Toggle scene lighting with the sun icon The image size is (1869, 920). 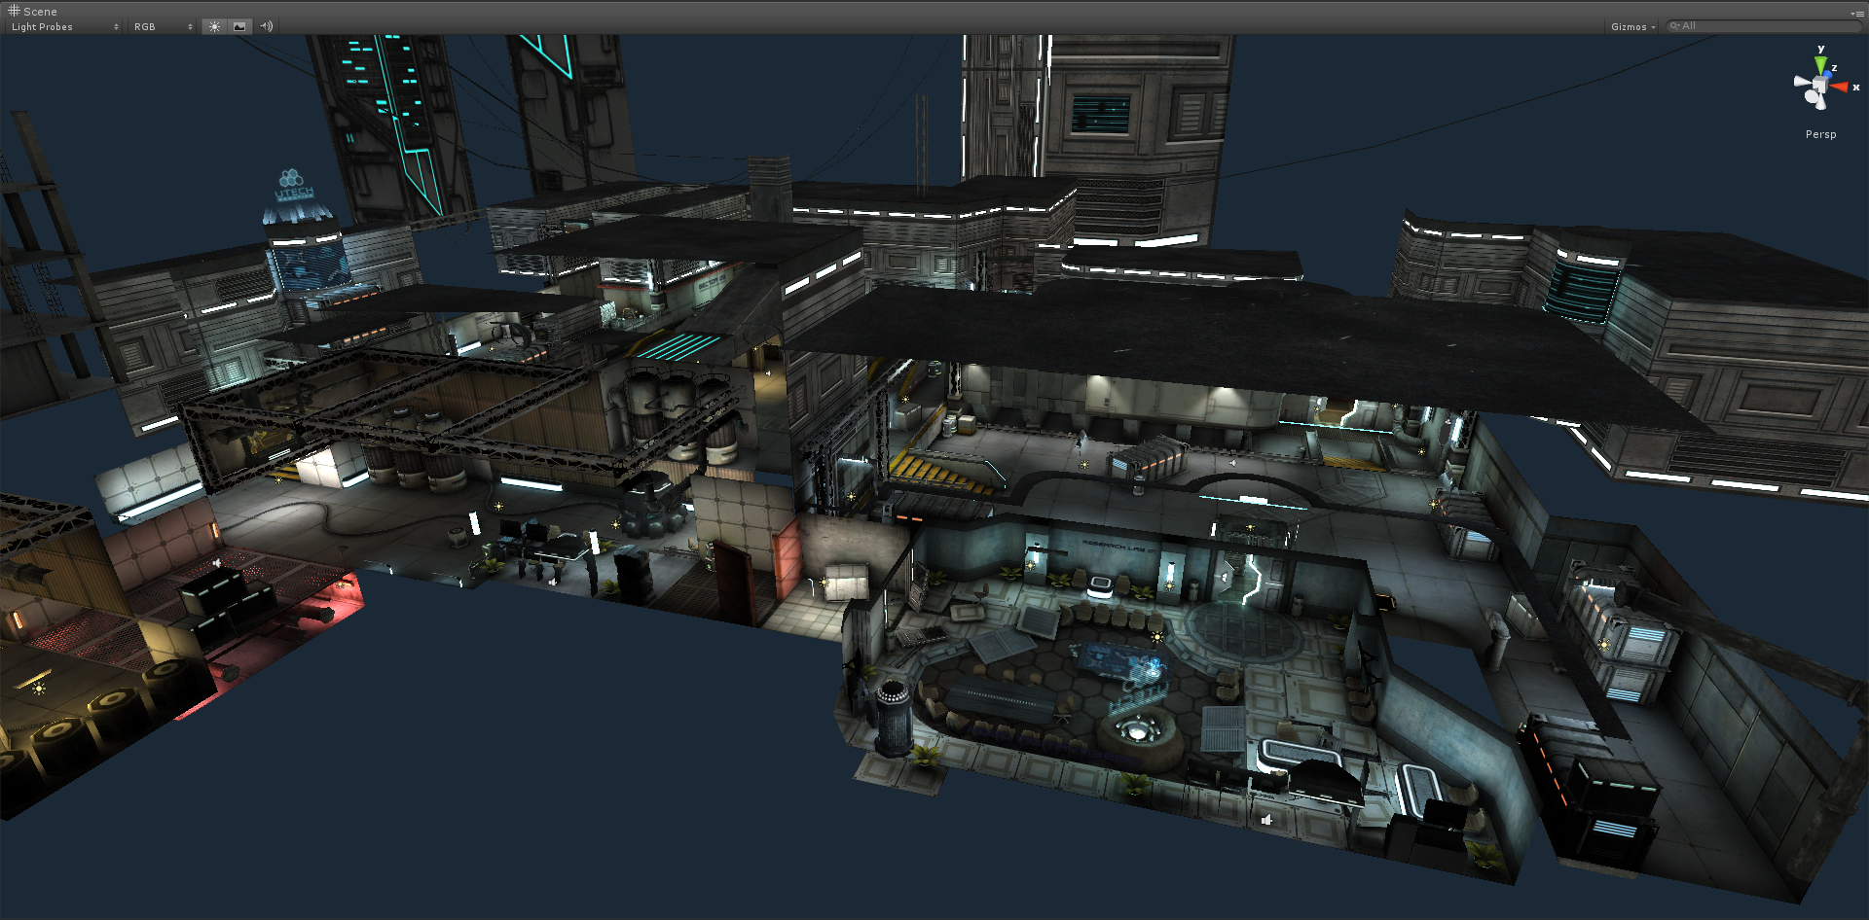coord(214,26)
